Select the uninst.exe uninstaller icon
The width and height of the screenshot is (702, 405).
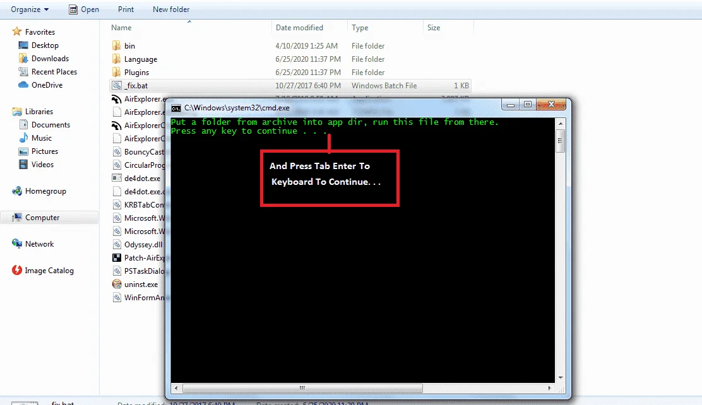click(x=116, y=284)
